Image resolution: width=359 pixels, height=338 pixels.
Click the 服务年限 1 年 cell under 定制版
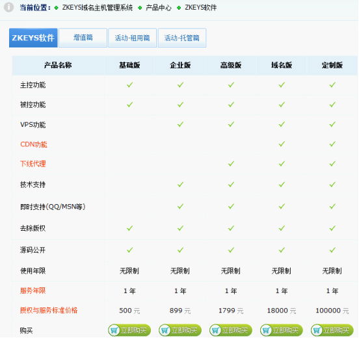pos(332,291)
